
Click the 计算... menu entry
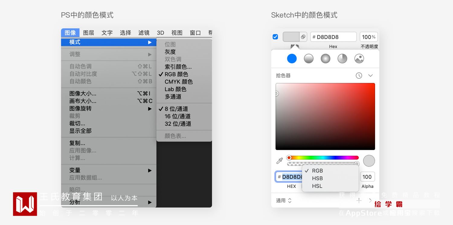pos(109,158)
